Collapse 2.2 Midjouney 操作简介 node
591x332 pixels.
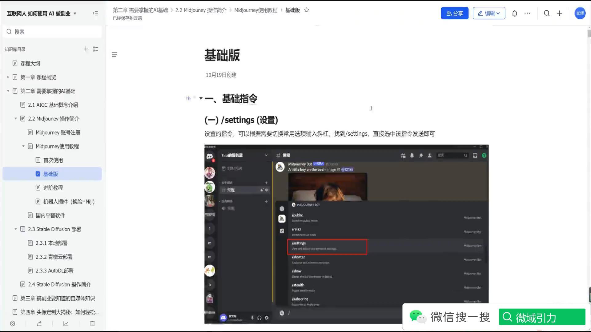[16, 119]
